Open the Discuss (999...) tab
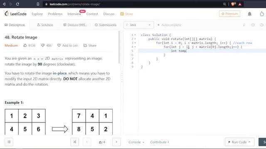 [x=75, y=25]
